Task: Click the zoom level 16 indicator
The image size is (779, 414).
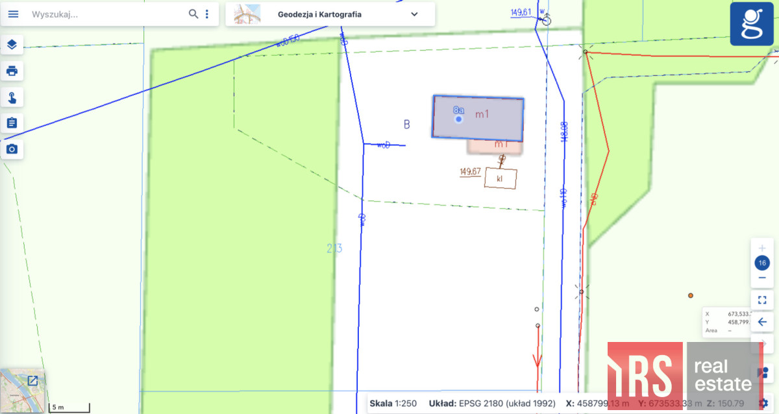Action: pos(762,263)
